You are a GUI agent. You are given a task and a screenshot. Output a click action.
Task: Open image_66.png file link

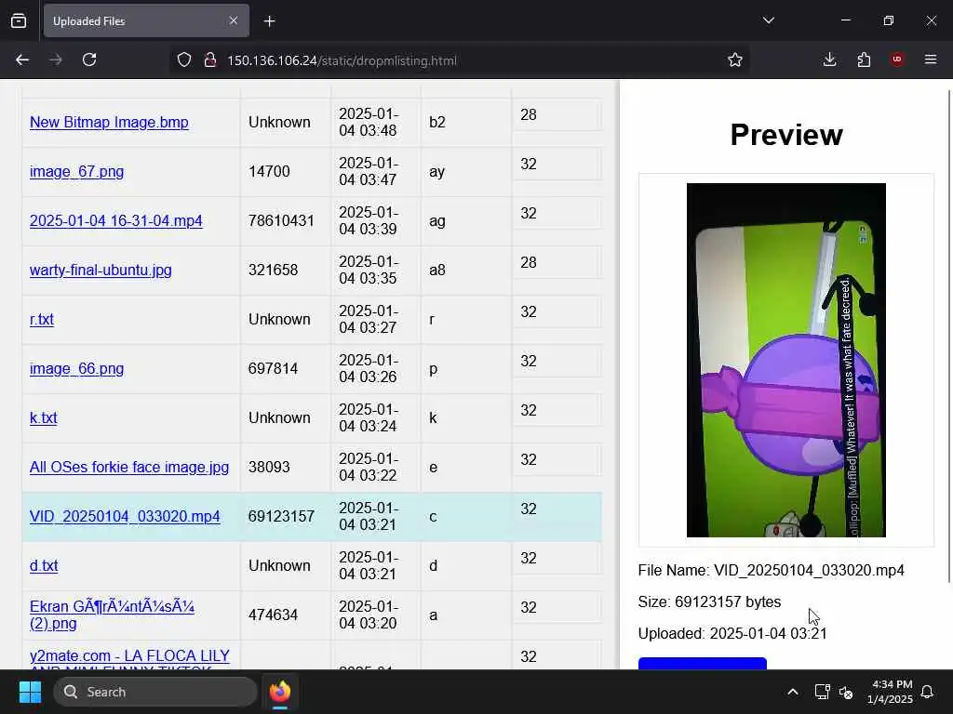[x=76, y=368]
